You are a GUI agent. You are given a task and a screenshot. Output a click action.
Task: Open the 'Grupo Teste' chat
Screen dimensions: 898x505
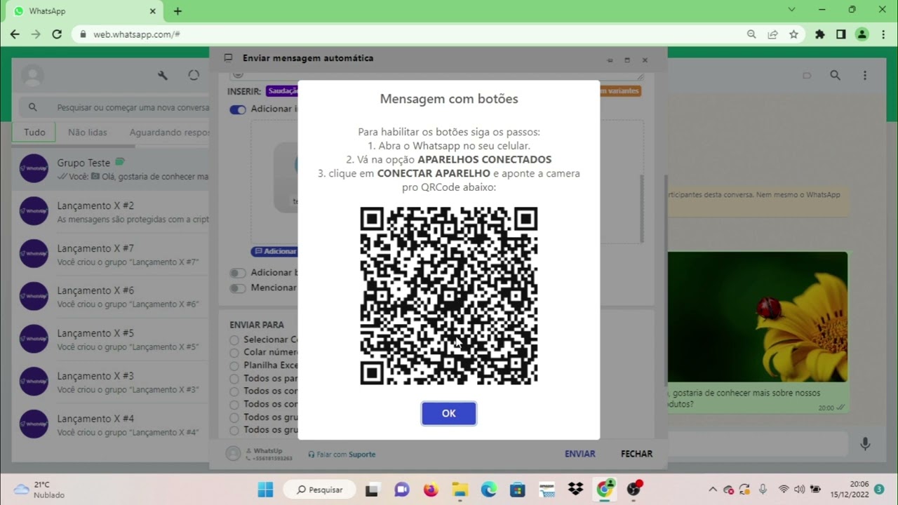[x=110, y=169]
